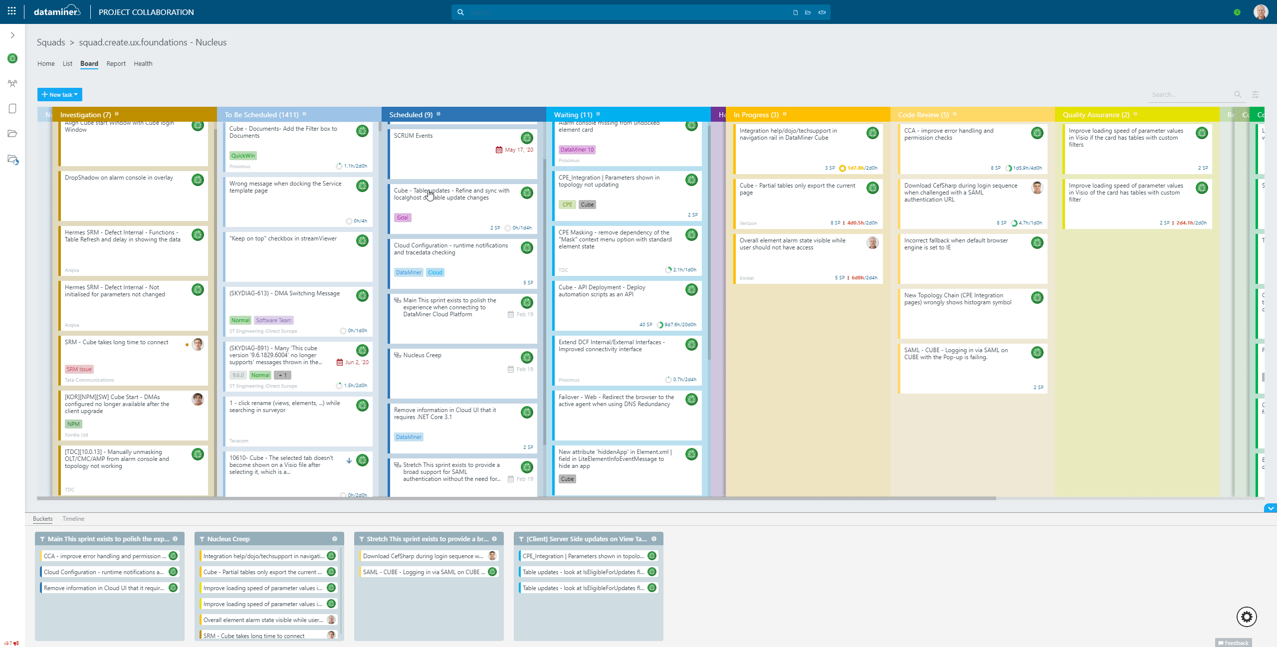
Task: Collapse the bottom panel with chevron button
Action: click(1271, 508)
